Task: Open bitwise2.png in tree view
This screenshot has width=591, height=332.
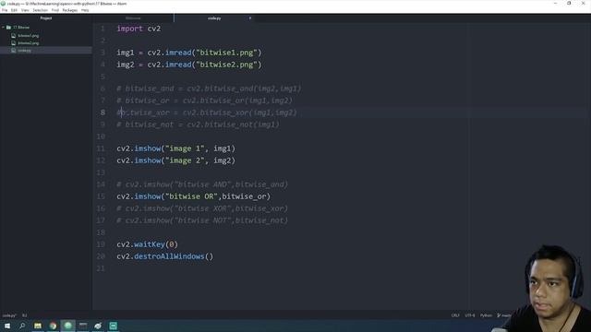Action: pyautogui.click(x=29, y=43)
